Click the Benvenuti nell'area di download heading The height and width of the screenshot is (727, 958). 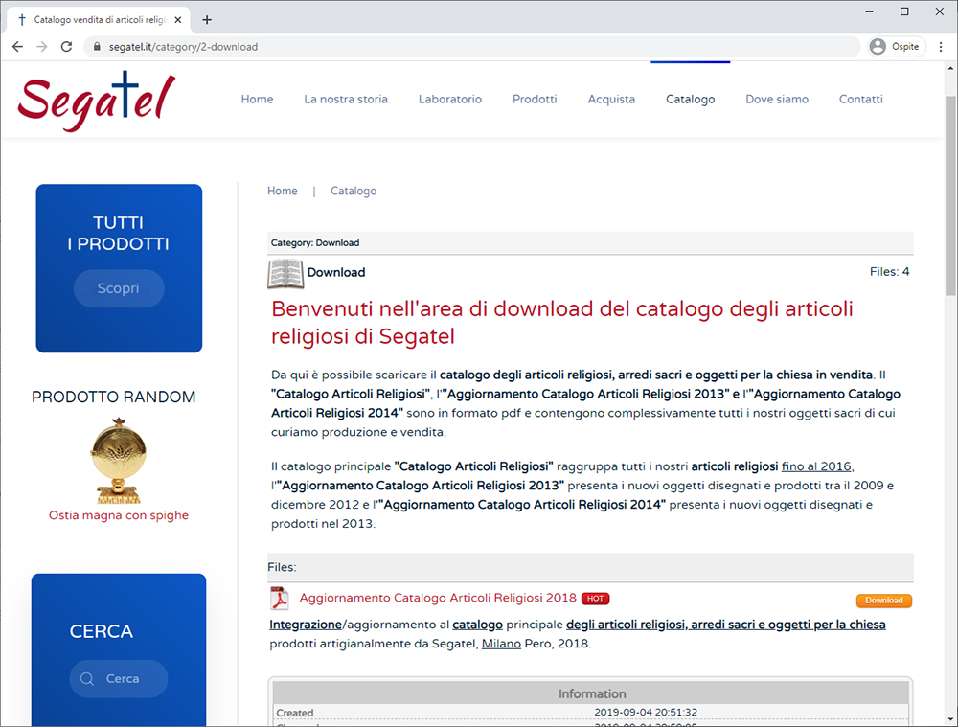562,323
